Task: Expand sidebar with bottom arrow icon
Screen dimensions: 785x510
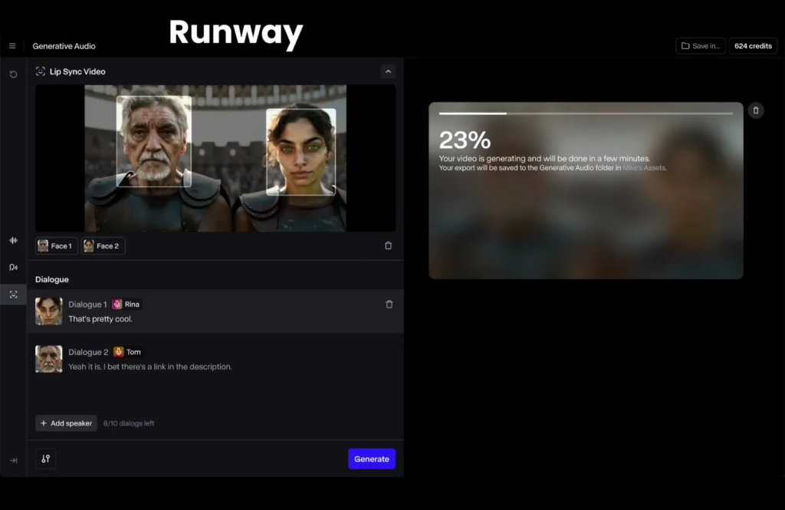Action: point(13,460)
